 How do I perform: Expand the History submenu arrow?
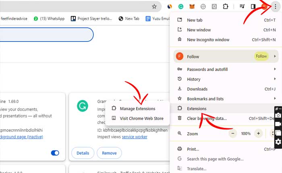tap(275, 79)
